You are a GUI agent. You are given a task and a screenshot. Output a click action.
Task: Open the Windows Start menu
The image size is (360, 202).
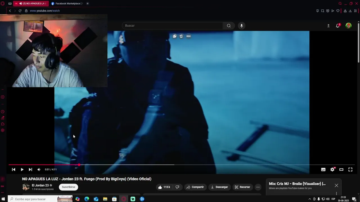pos(4,199)
